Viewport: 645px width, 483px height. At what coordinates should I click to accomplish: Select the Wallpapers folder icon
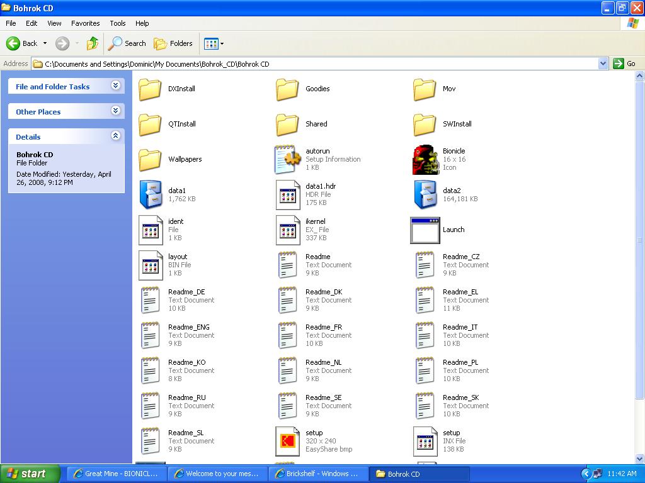click(x=151, y=160)
